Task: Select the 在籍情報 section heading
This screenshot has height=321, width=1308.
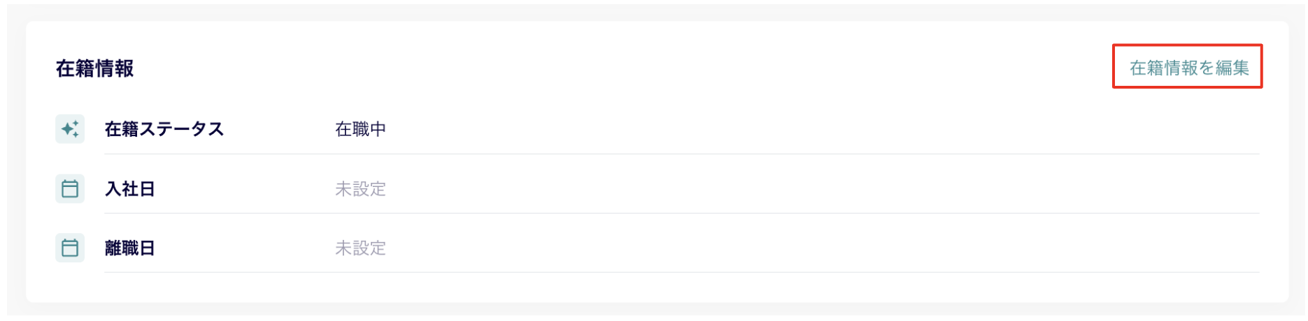Action: pos(94,68)
